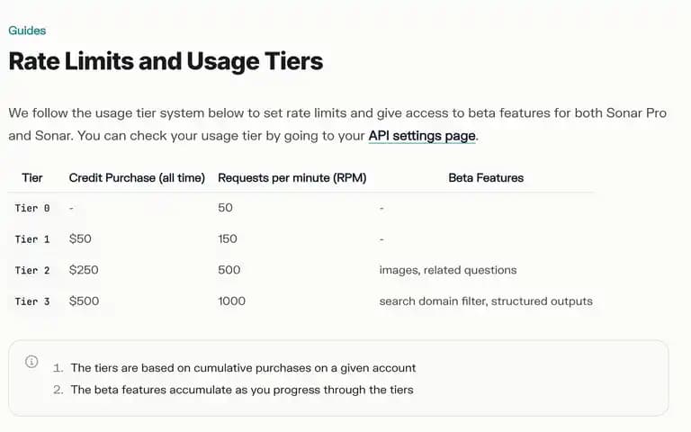691x432 pixels.
Task: Click the $500 credit purchase cell
Action: click(84, 301)
